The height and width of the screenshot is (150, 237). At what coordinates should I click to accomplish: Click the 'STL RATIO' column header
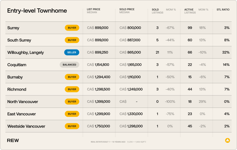223,10
